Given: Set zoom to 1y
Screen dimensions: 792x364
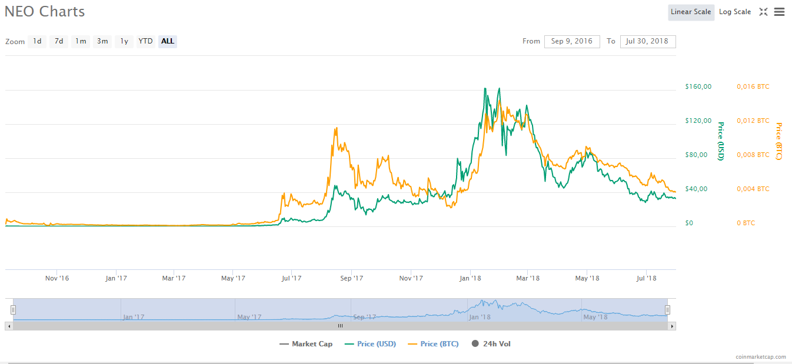Looking at the screenshot, I should point(124,41).
